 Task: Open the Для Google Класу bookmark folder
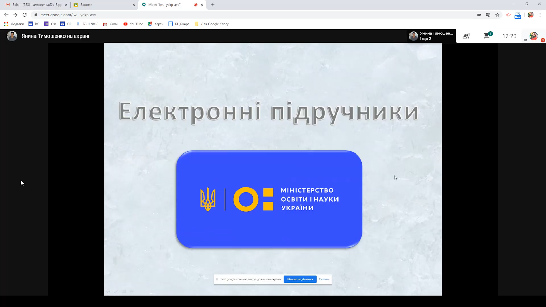click(x=212, y=24)
